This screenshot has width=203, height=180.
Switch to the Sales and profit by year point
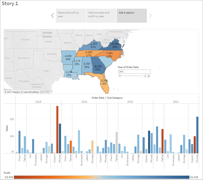[x=71, y=15]
